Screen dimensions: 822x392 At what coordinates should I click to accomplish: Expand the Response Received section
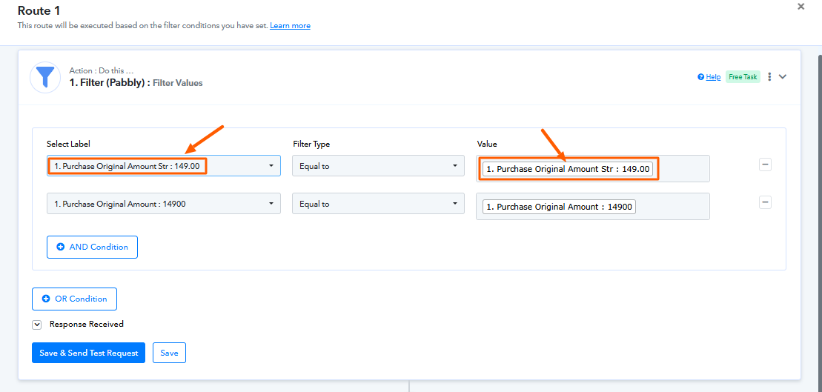coord(37,325)
